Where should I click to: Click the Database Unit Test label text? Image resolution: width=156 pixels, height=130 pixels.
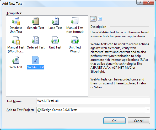(16, 30)
